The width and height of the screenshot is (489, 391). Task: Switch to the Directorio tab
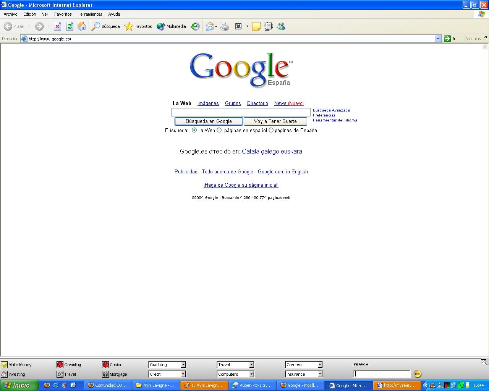(x=257, y=103)
